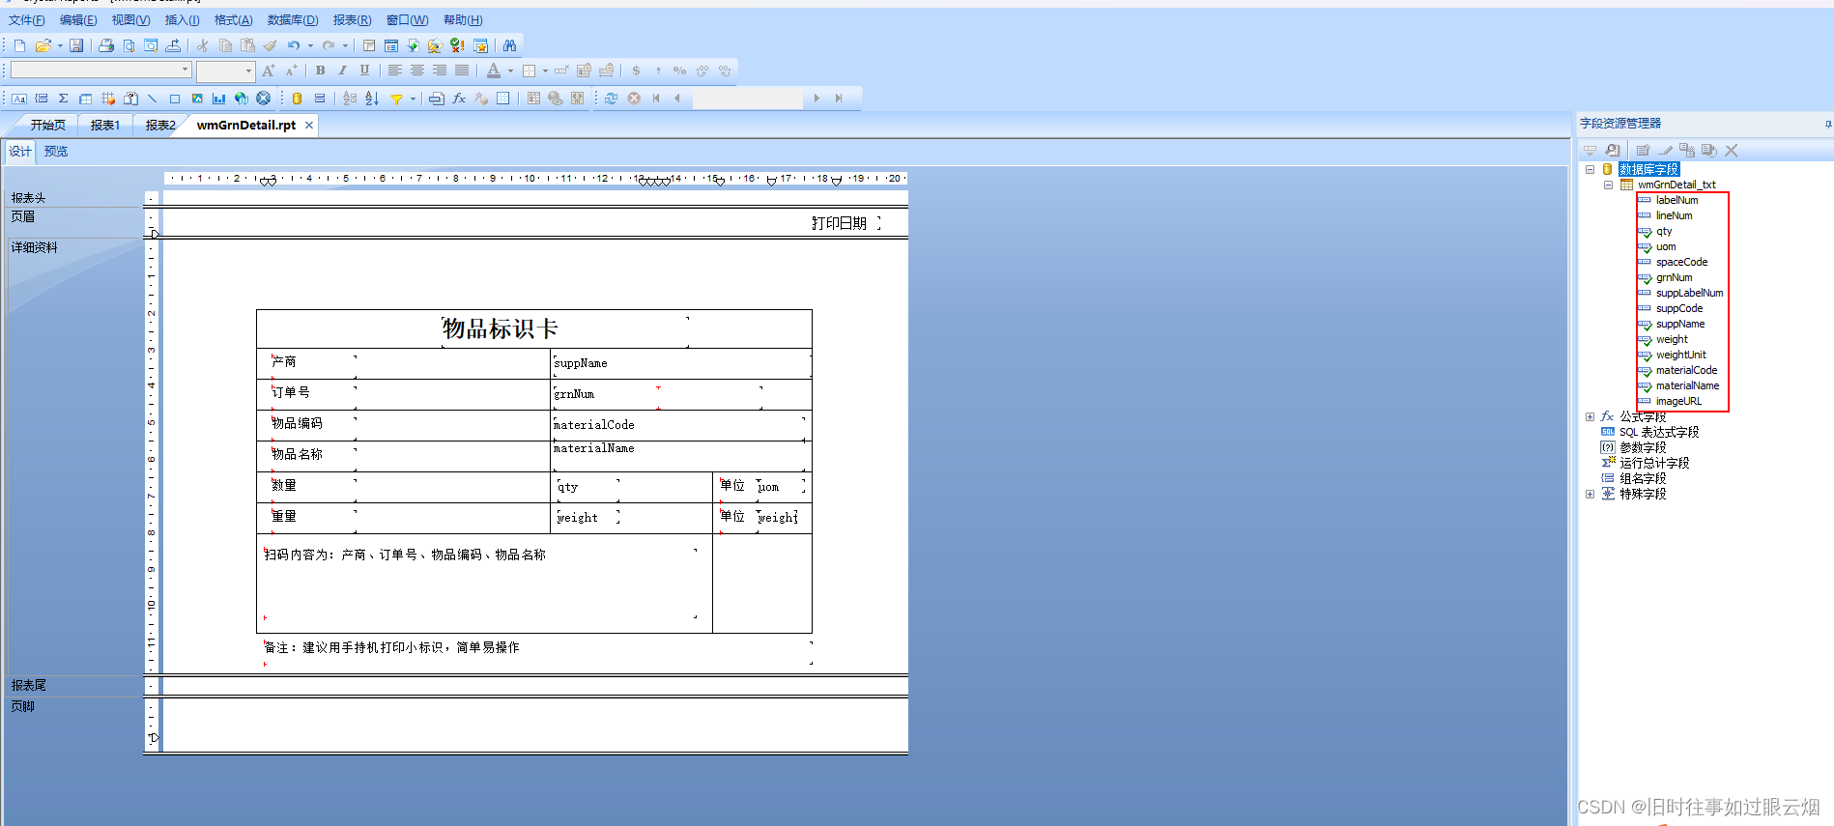Switch to the 报表2 tab

[x=160, y=126]
